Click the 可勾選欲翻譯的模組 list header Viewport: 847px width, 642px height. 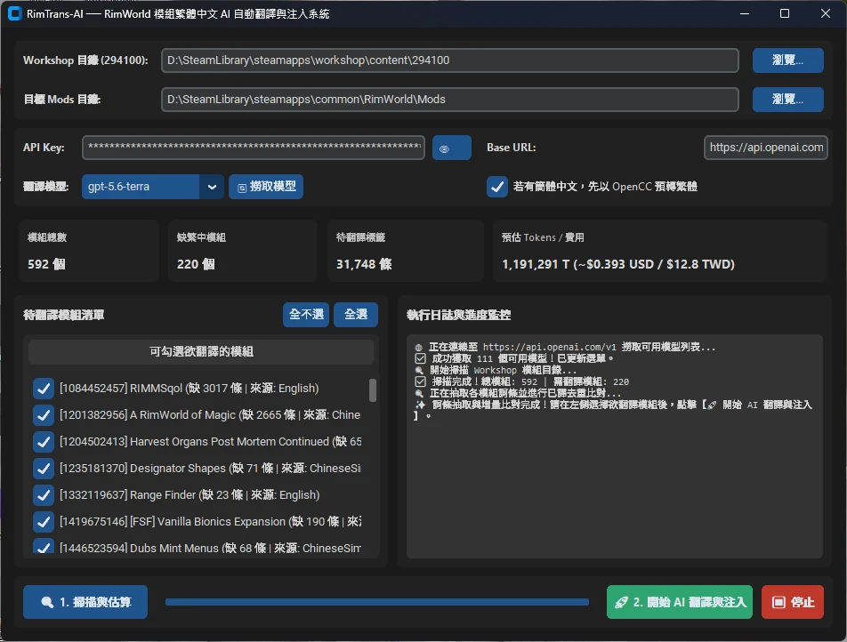(201, 352)
